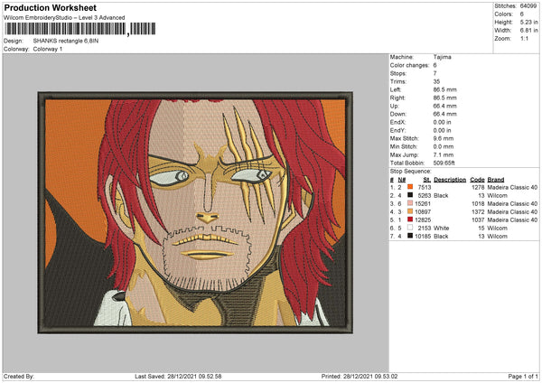The image size is (542, 383).
Task: Click the "Stop Sequence:" heading
Action: pyautogui.click(x=411, y=172)
